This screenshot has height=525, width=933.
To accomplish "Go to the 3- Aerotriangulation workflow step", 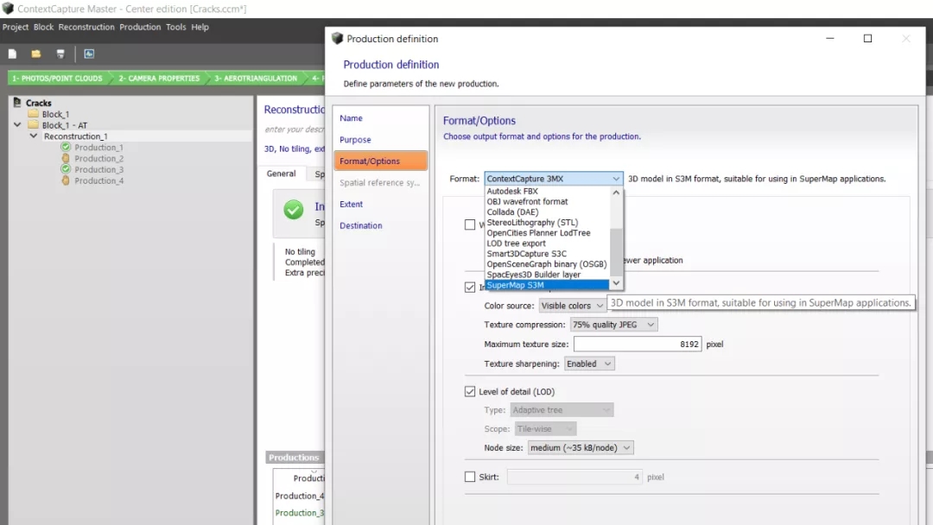I will click(256, 79).
